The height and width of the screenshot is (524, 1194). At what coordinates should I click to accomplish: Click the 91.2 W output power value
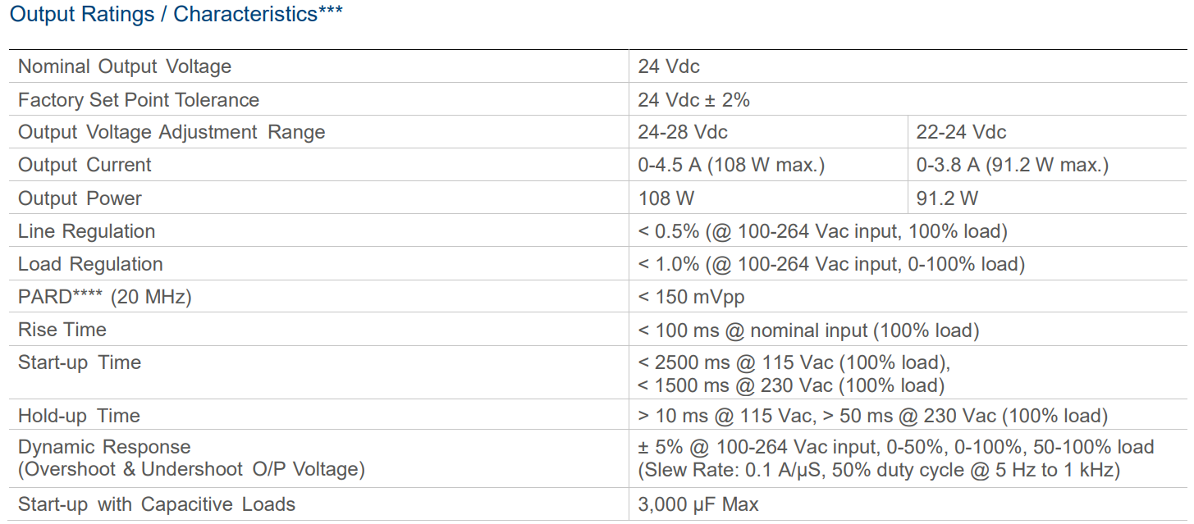(x=947, y=198)
